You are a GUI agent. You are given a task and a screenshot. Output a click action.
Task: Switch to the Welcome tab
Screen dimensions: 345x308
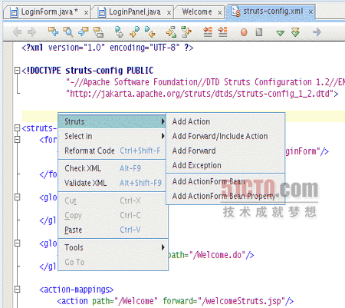(199, 12)
